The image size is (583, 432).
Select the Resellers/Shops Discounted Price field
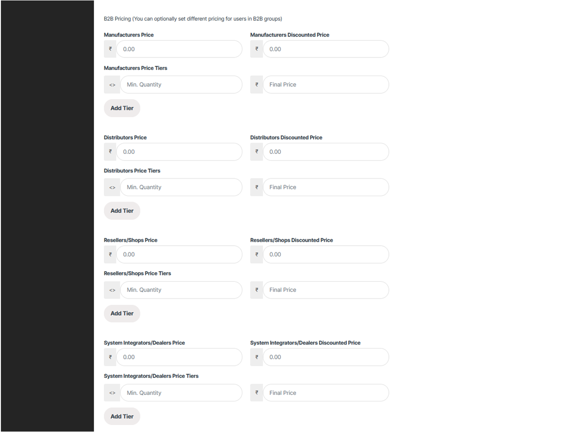[326, 254]
